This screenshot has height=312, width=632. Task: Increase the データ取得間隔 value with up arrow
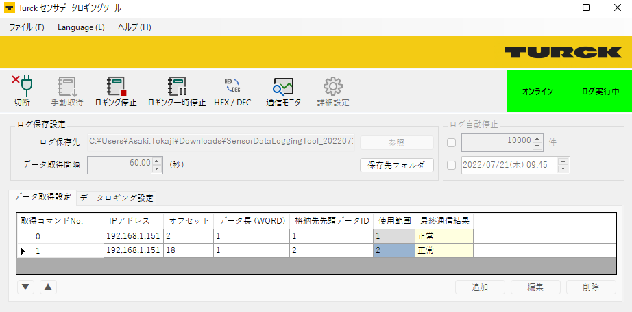[x=157, y=161]
